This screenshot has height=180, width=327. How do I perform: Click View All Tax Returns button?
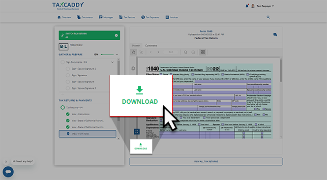click(x=206, y=161)
